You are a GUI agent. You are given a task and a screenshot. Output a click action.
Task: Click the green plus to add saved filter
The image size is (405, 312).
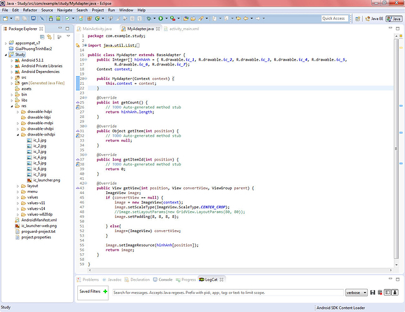point(105,291)
